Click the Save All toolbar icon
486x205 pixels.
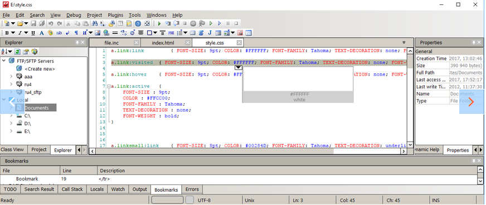[42, 23]
